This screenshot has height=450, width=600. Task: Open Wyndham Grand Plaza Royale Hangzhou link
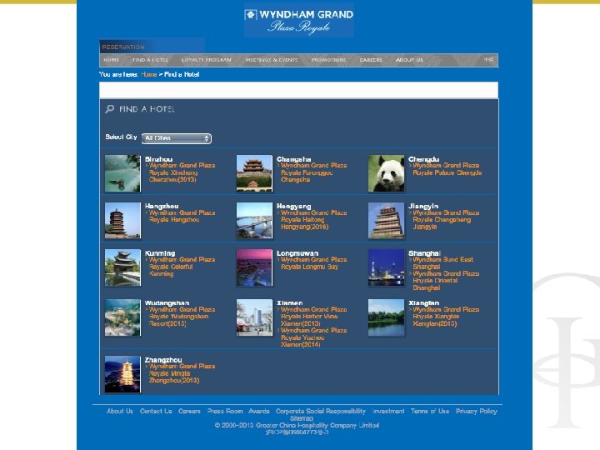click(x=182, y=216)
